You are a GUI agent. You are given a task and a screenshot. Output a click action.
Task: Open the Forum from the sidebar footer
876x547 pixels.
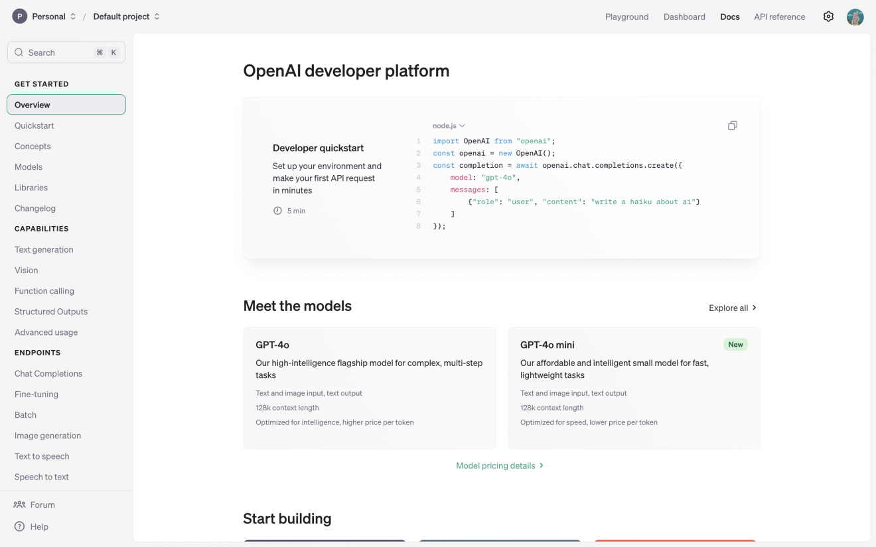coord(40,505)
